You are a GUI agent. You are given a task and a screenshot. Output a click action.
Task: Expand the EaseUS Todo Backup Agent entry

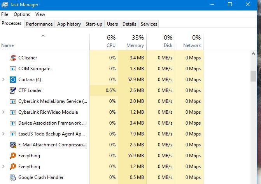[x=4, y=134]
